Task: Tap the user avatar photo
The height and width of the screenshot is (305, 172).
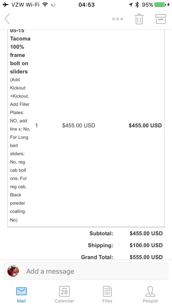Action: [13, 271]
